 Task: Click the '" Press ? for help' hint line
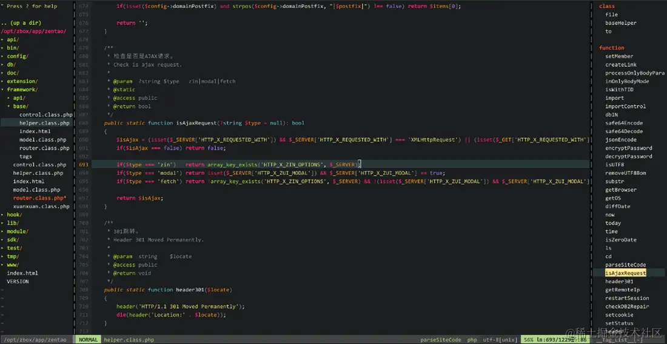[x=29, y=7]
